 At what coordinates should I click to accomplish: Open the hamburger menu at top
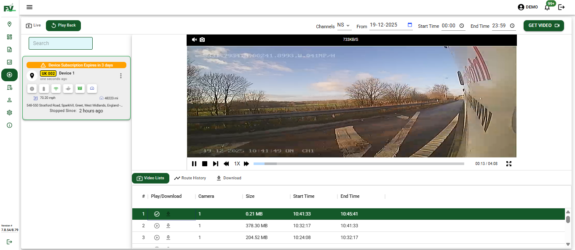coord(29,7)
